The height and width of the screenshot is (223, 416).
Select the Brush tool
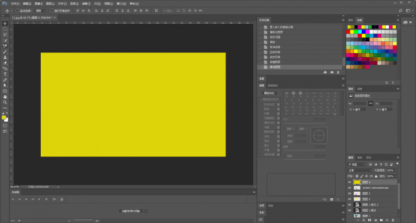tap(5, 52)
